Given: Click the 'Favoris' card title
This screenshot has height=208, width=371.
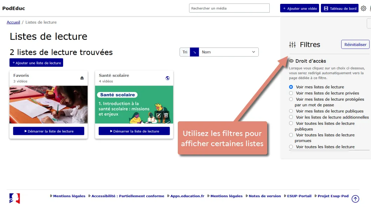Looking at the screenshot, I should pyautogui.click(x=21, y=76).
